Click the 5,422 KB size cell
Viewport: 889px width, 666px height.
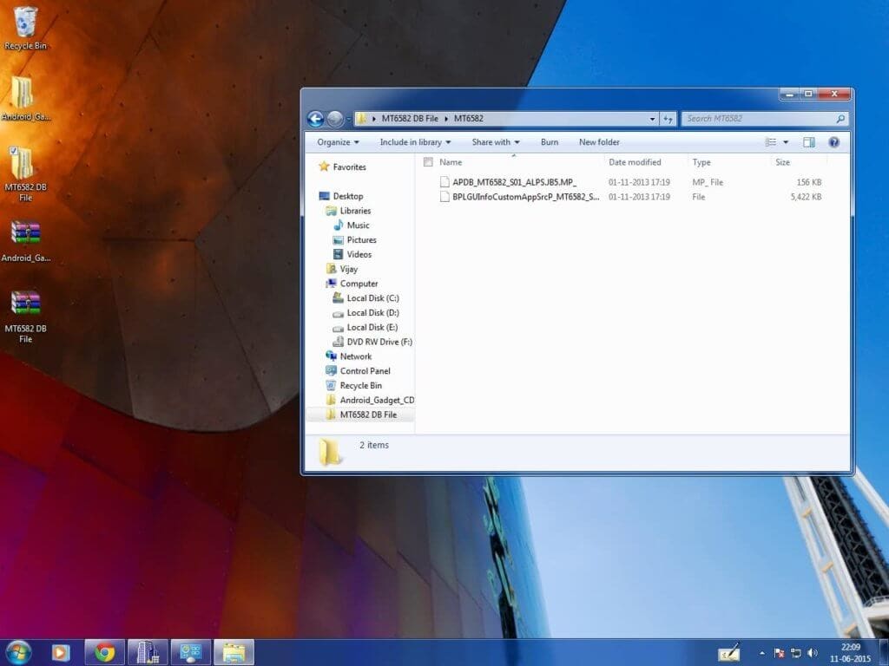[806, 197]
